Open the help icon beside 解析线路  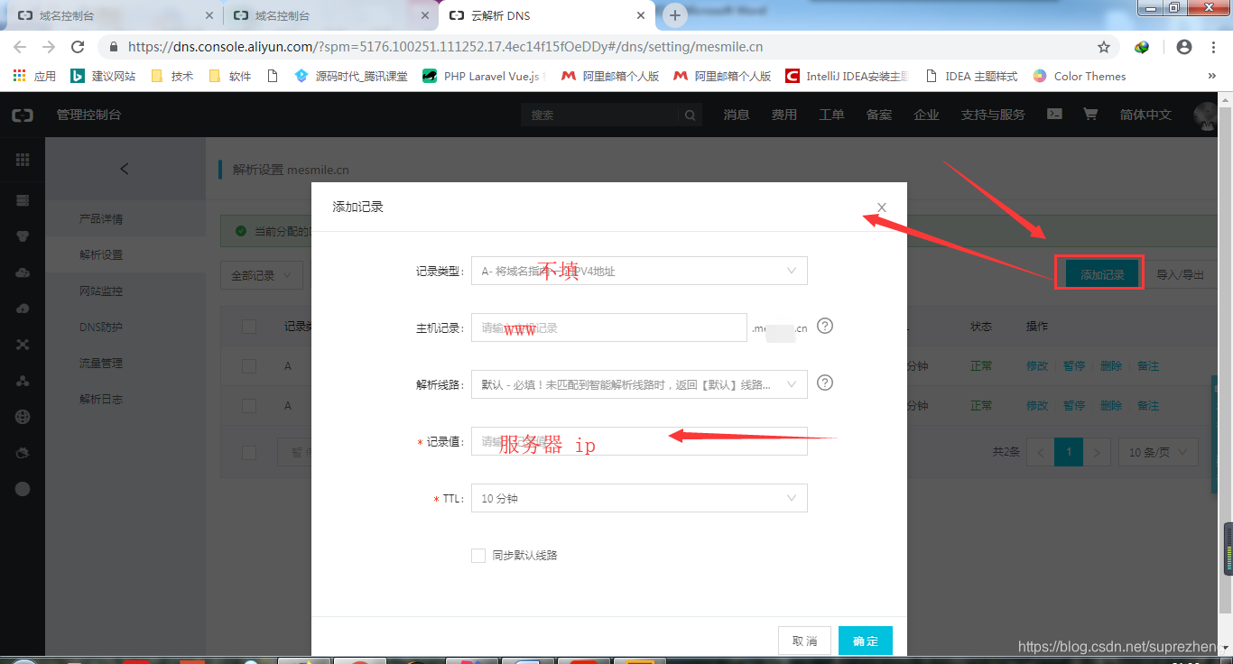[824, 383]
